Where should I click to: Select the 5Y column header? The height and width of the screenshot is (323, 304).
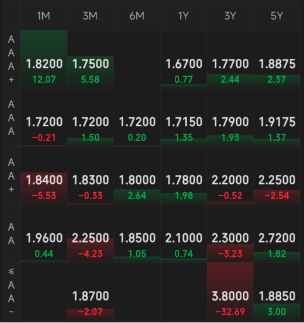click(x=277, y=16)
